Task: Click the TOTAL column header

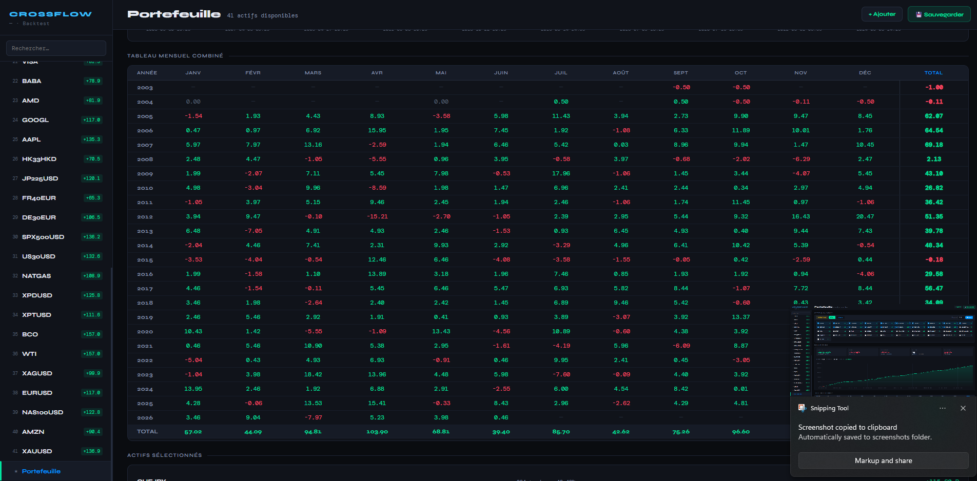Action: (933, 73)
